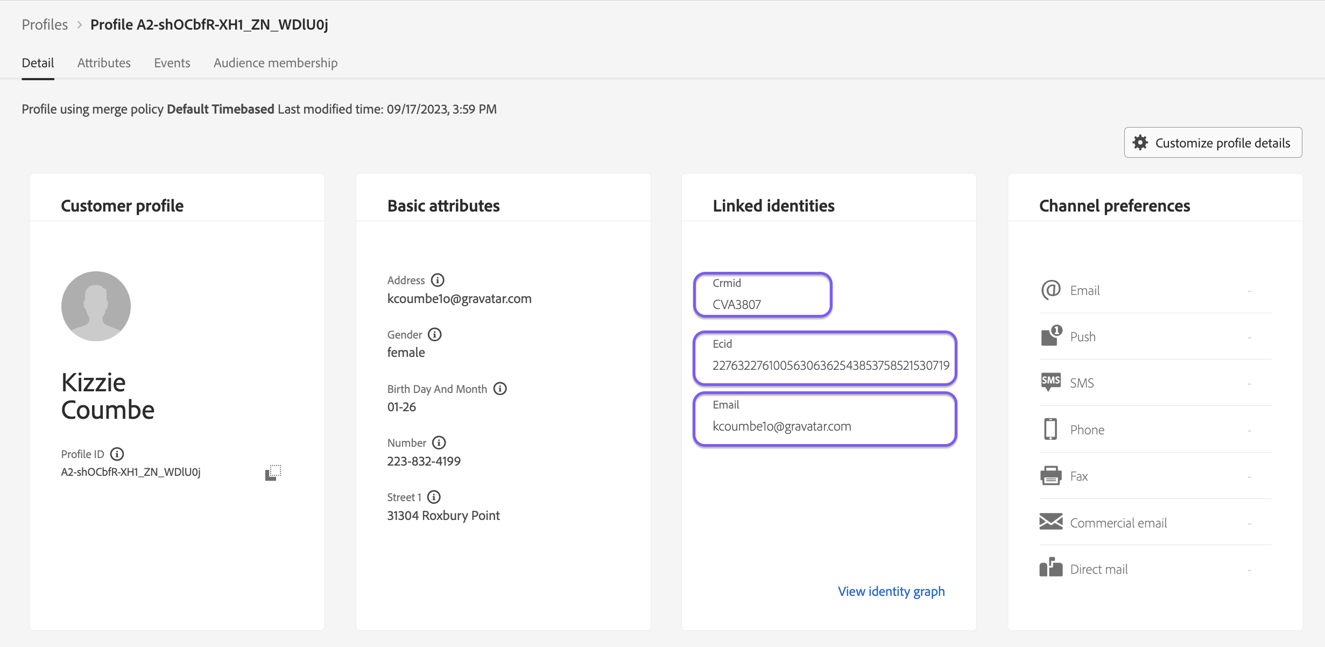Click the Basic attributes email kcoumbe1o@gravatar.com
This screenshot has height=647, width=1325.
click(460, 299)
